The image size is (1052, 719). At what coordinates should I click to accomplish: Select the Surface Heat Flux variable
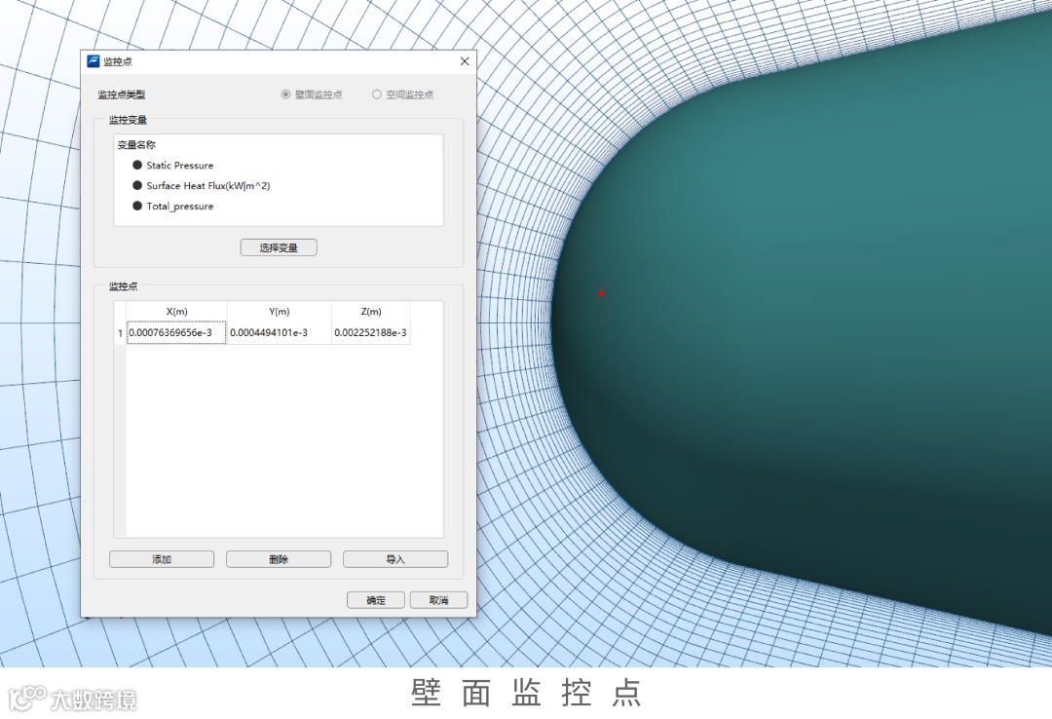(x=208, y=186)
